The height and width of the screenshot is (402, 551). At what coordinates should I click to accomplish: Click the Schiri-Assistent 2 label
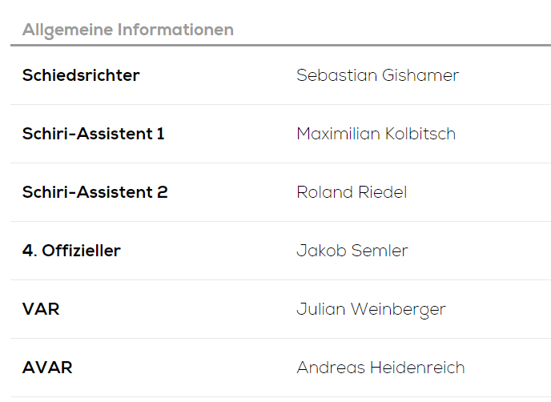pyautogui.click(x=95, y=192)
